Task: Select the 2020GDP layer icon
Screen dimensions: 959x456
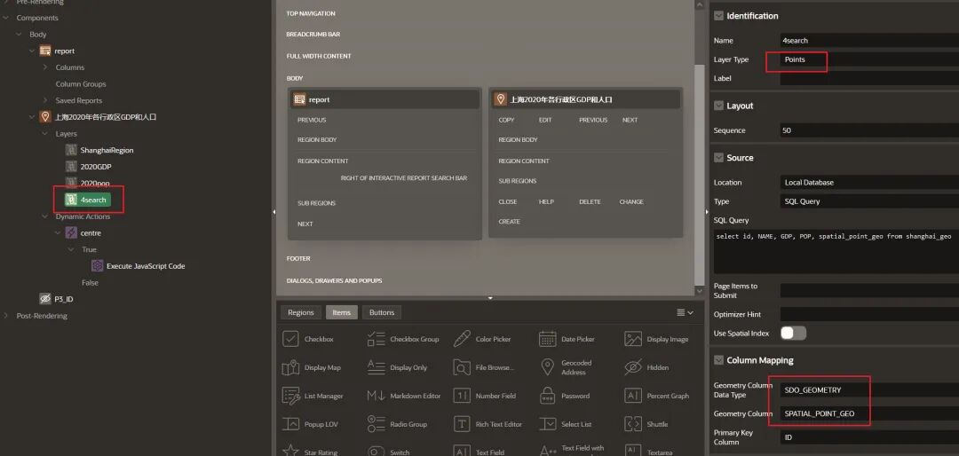Action: point(71,166)
